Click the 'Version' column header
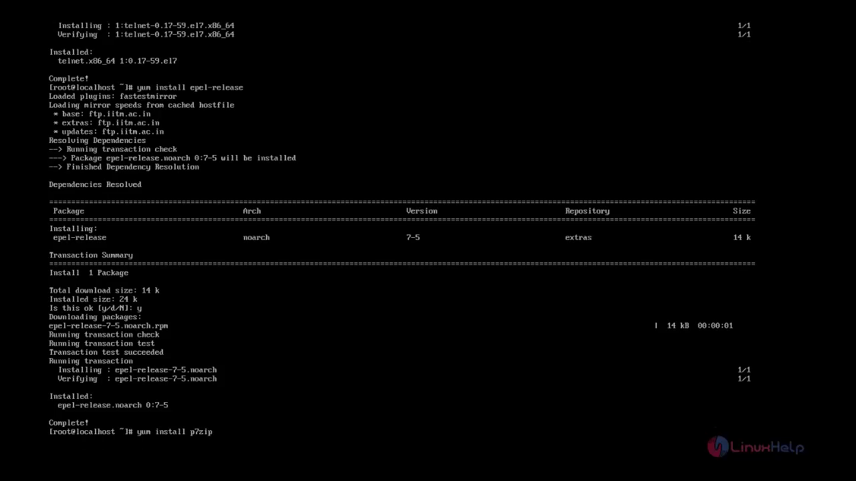856x481 pixels. point(422,211)
